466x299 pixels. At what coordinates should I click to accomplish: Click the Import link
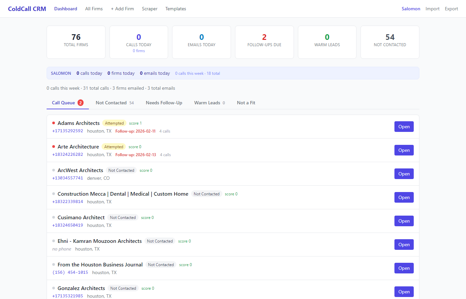[432, 9]
